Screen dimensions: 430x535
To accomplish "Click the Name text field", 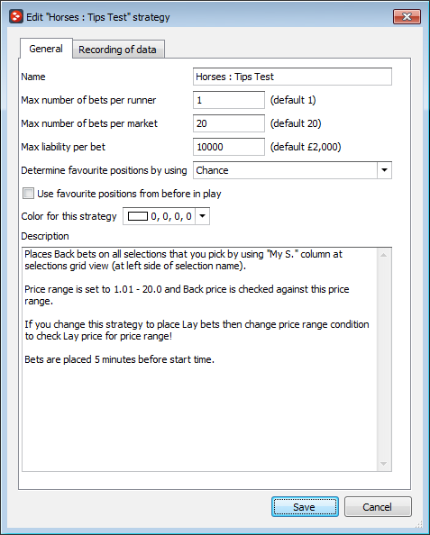I will click(x=292, y=77).
